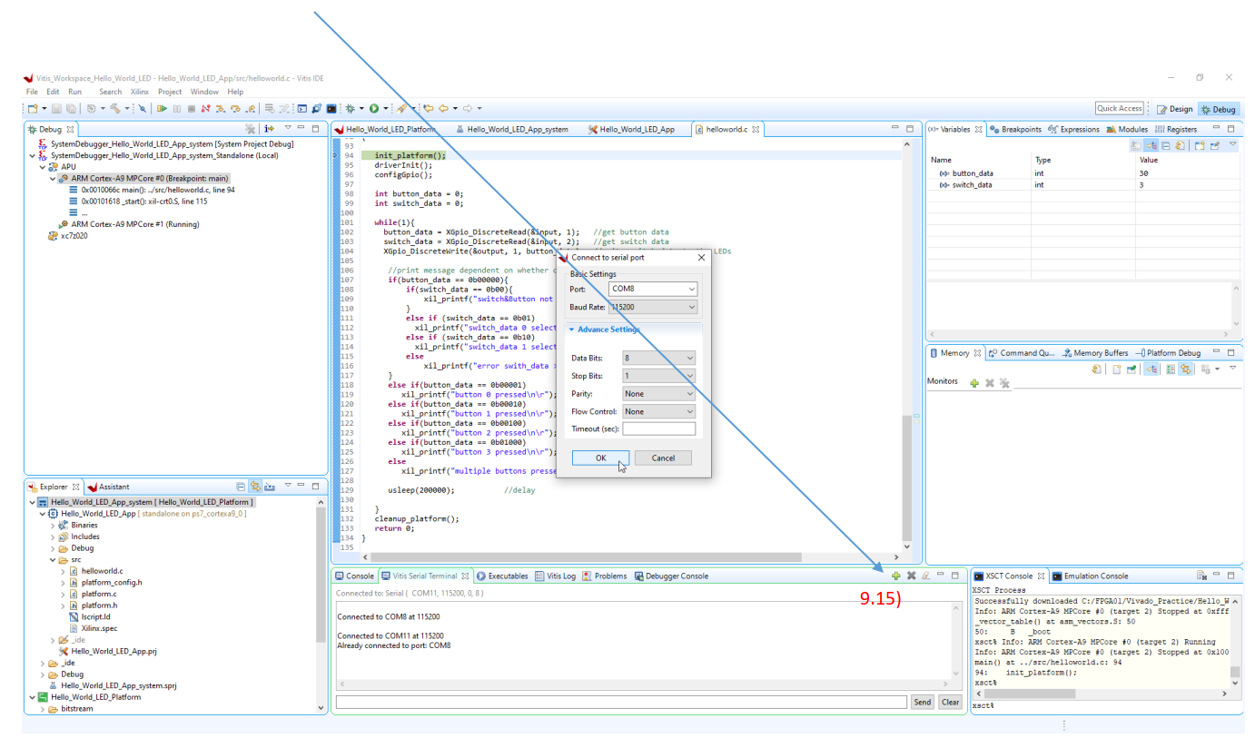
Task: Toggle the Design perspective button
Action: pyautogui.click(x=1175, y=109)
